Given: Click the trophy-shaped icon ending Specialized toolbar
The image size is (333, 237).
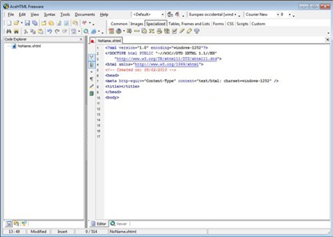Looking at the screenshot, I should click(197, 31).
